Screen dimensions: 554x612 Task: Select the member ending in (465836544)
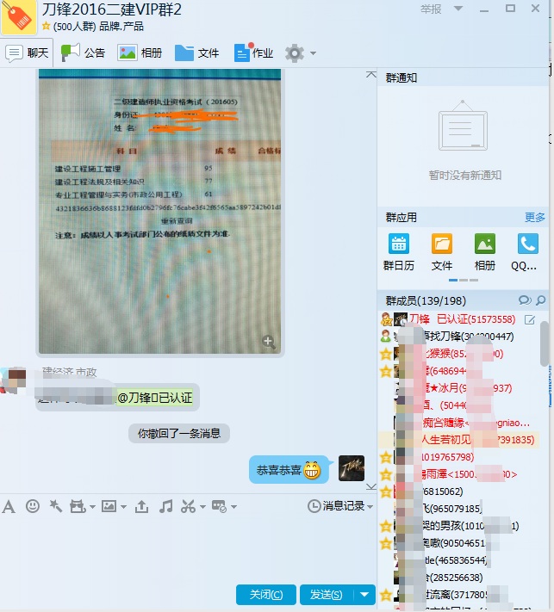coord(458,560)
